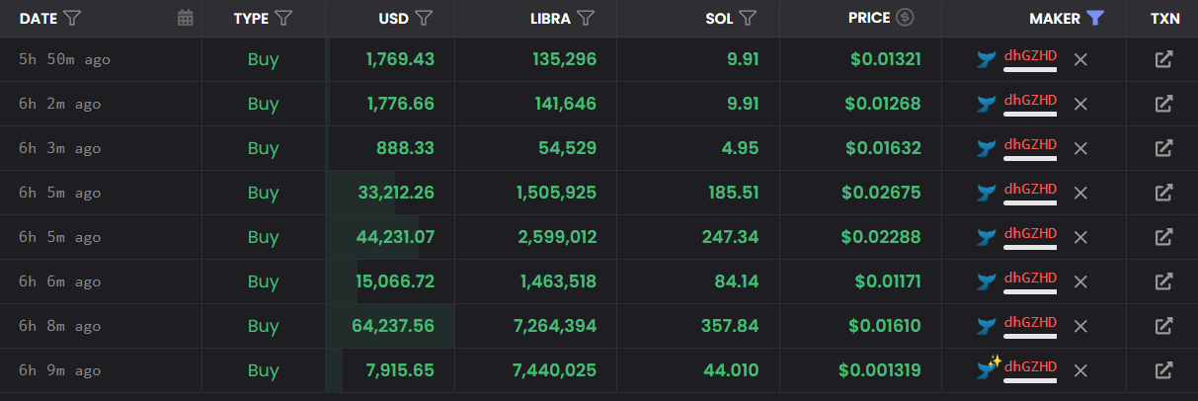
Task: Click whale icon on $0.02675 price row
Action: click(986, 193)
